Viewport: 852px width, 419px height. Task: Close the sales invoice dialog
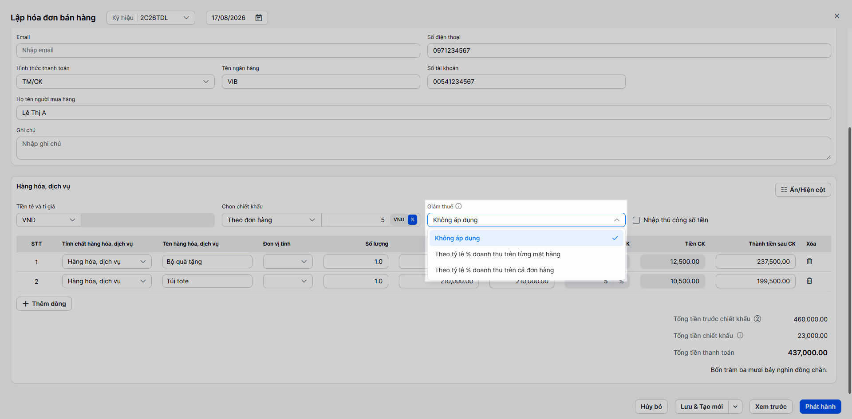click(837, 16)
